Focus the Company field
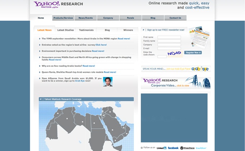This screenshot has height=151, width=245. pyautogui.click(x=169, y=45)
